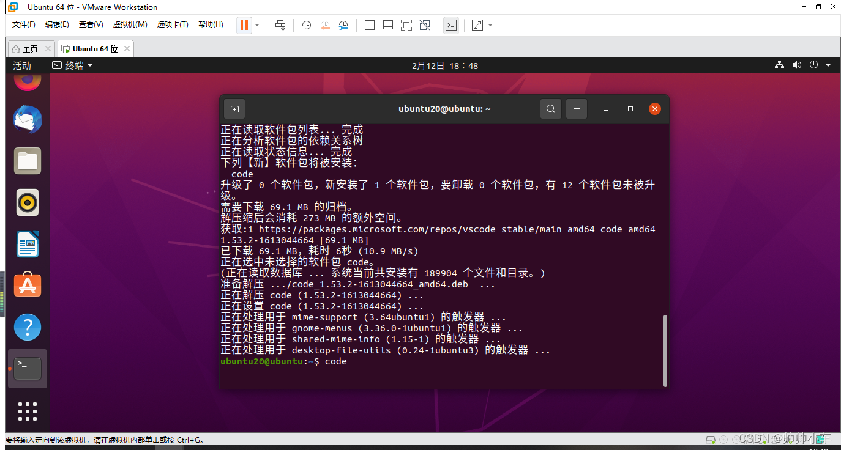Toggle the VMware library sidebar view

370,25
